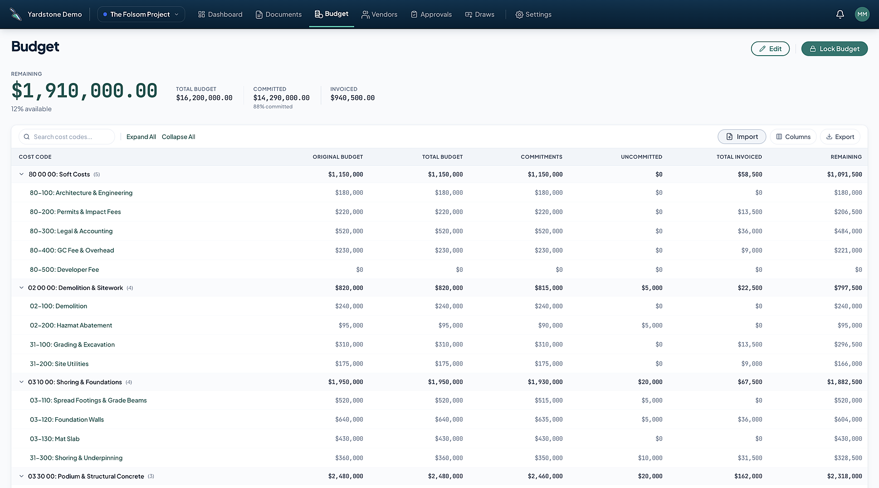Viewport: 879px width, 488px height.
Task: Click Expand All link
Action: [x=141, y=137]
